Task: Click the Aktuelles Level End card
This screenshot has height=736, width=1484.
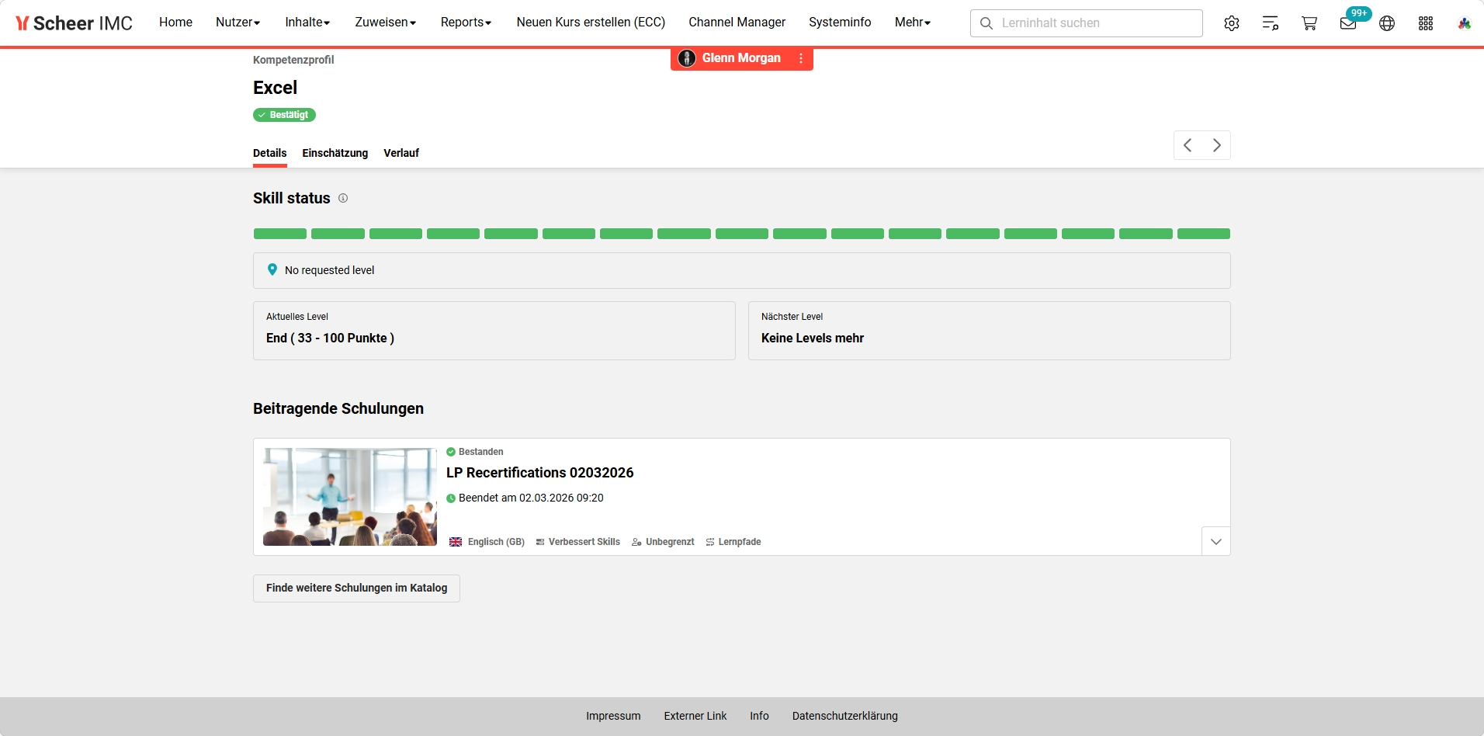Action: pyautogui.click(x=494, y=331)
